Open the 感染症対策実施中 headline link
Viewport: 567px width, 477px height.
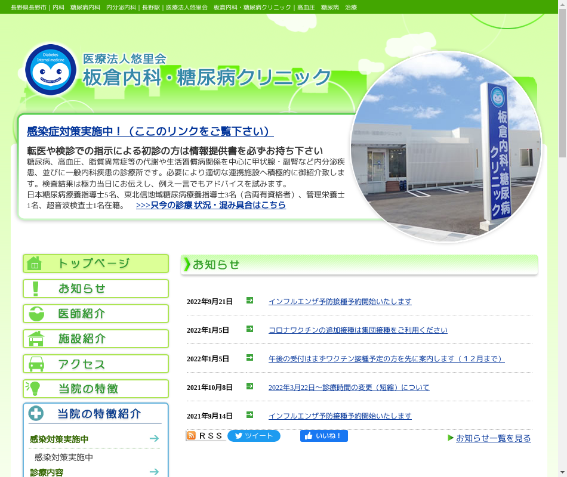pos(150,131)
